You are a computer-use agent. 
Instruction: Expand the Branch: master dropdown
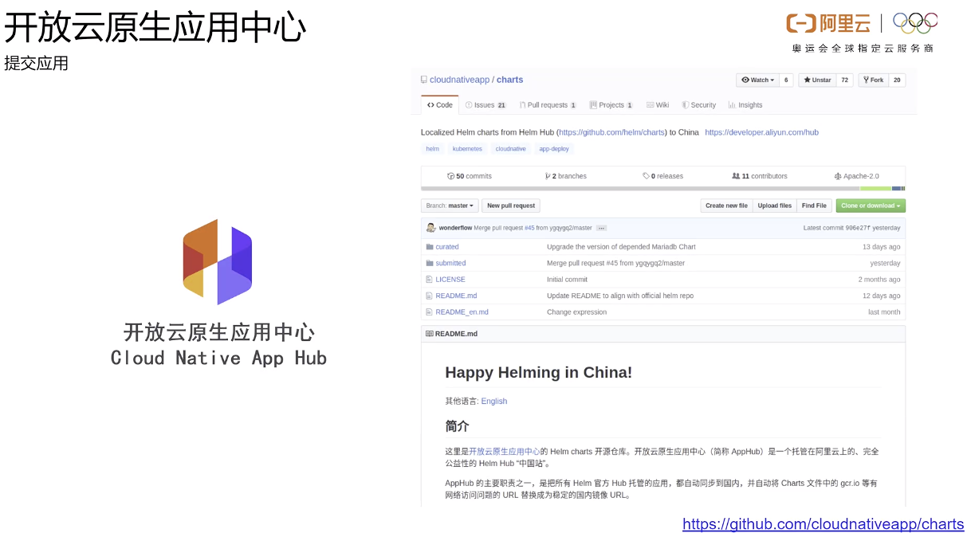click(450, 205)
